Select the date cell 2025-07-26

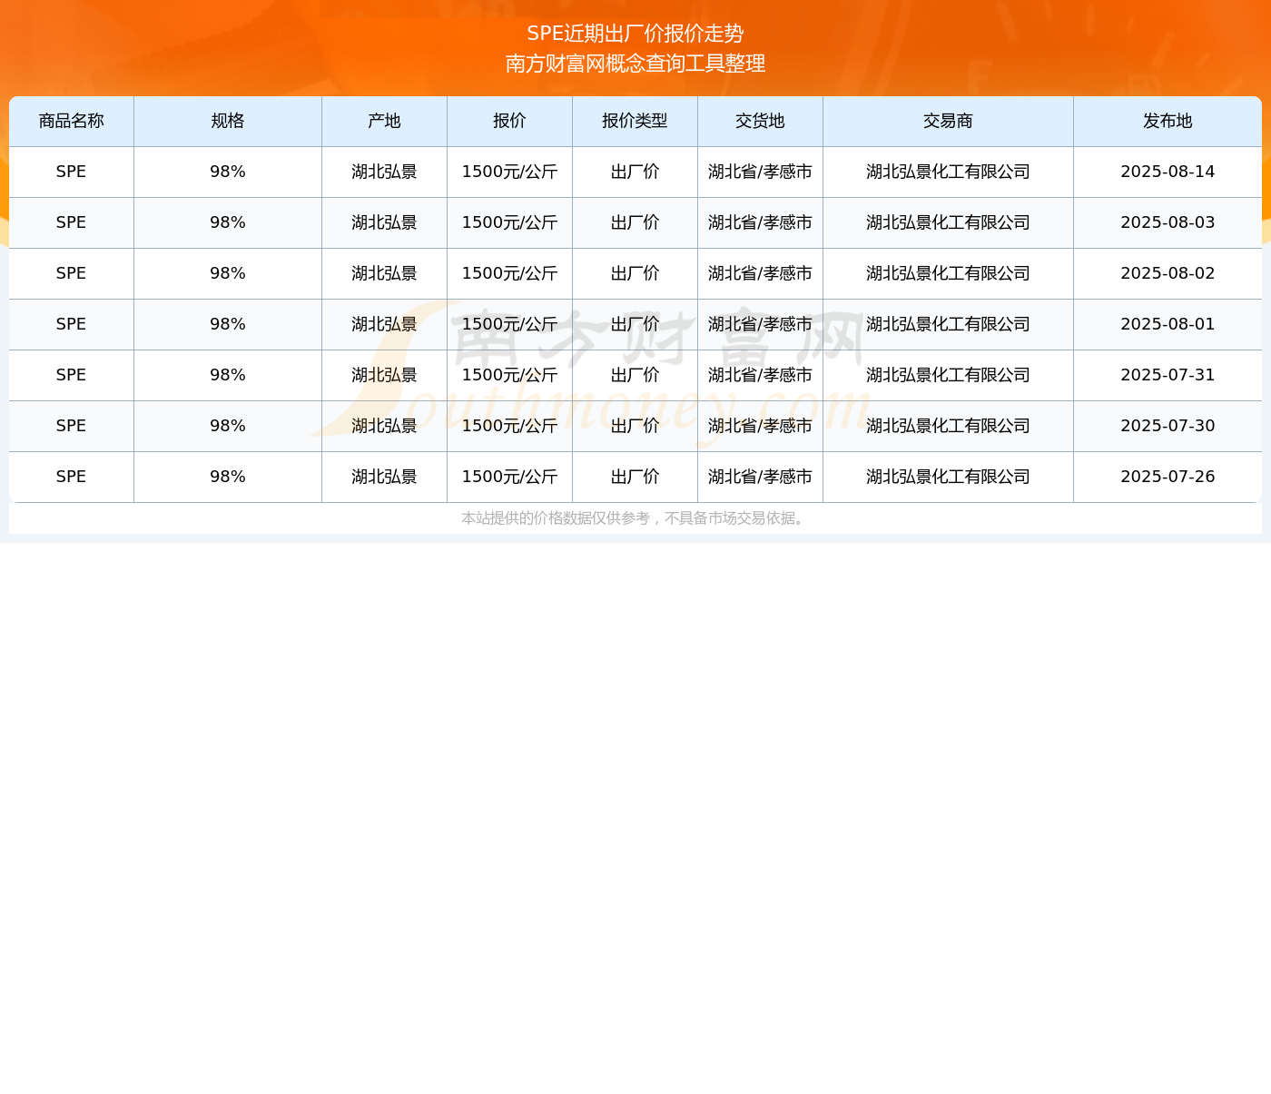(1168, 477)
